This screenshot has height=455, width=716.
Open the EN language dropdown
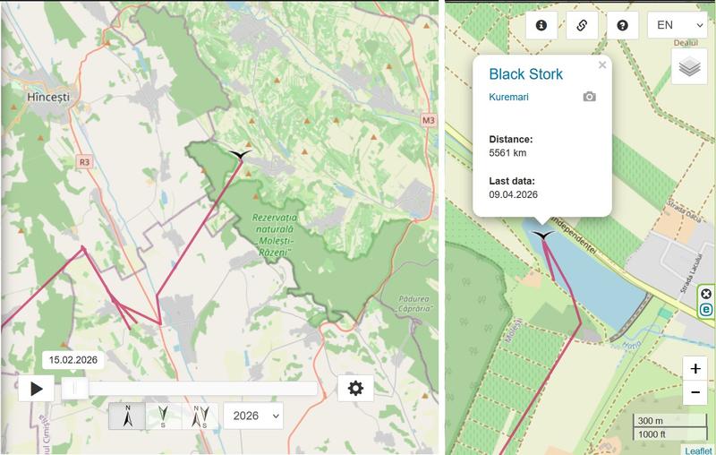point(678,25)
